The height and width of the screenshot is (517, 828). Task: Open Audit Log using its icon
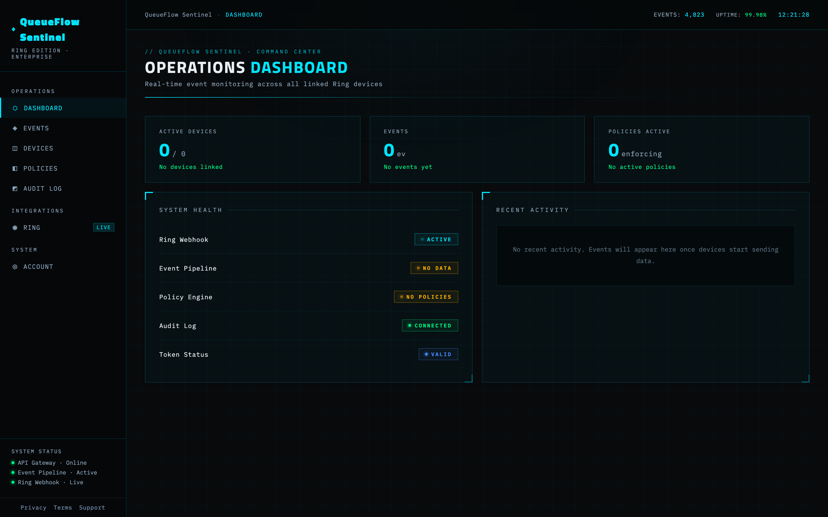(x=15, y=188)
